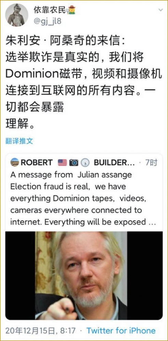This screenshot has width=168, height=341.
Task: Click the clock emoji icon
Action: pyautogui.click(x=85, y=162)
